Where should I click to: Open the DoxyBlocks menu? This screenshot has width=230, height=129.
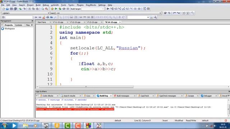91,5
